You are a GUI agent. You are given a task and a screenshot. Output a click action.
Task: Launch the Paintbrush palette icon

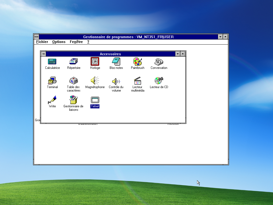click(138, 62)
